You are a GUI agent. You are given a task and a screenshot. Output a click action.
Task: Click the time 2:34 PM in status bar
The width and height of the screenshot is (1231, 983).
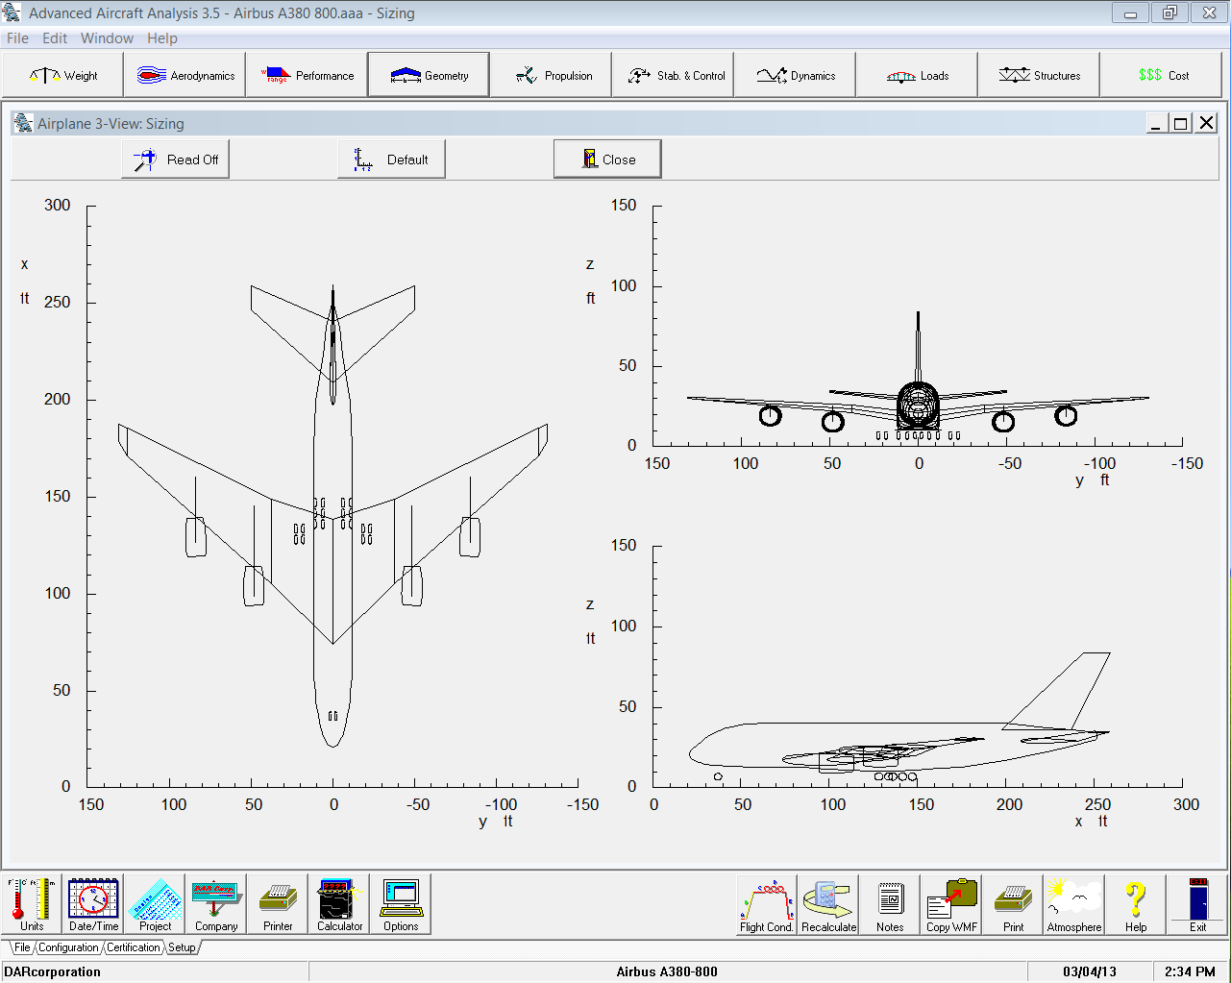pos(1190,971)
